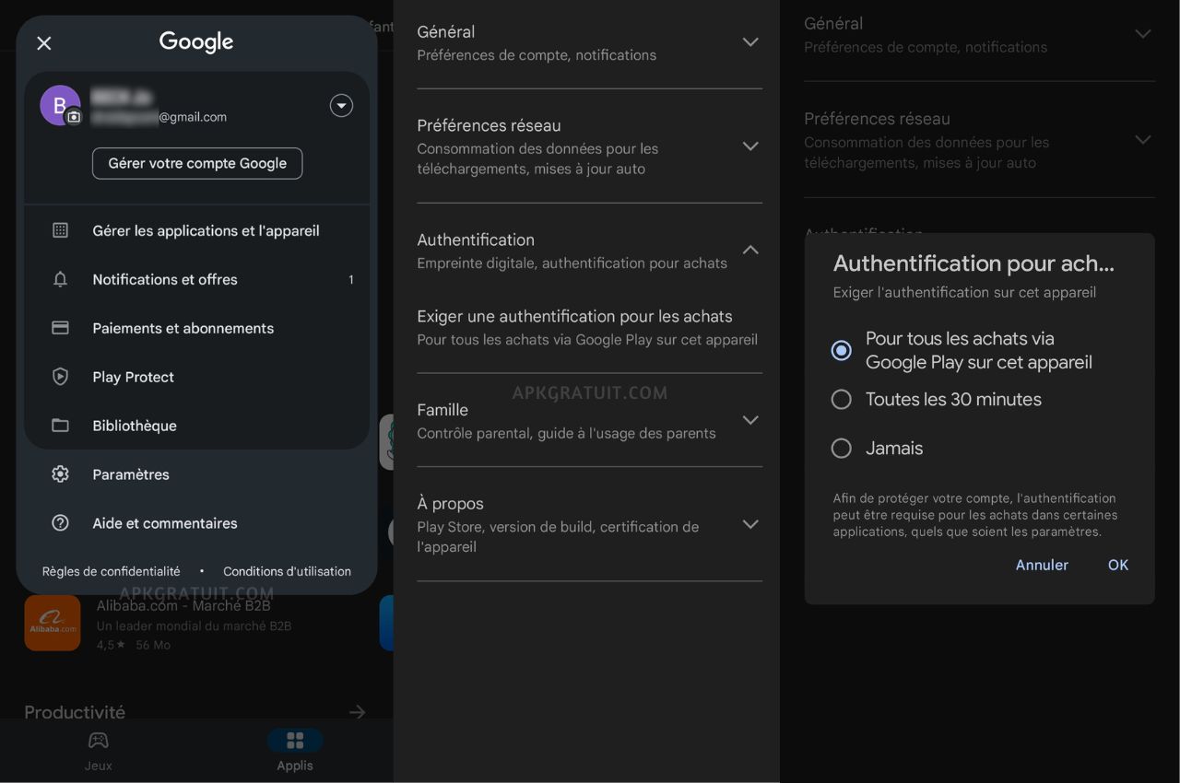Click the question mark help icon

(60, 523)
